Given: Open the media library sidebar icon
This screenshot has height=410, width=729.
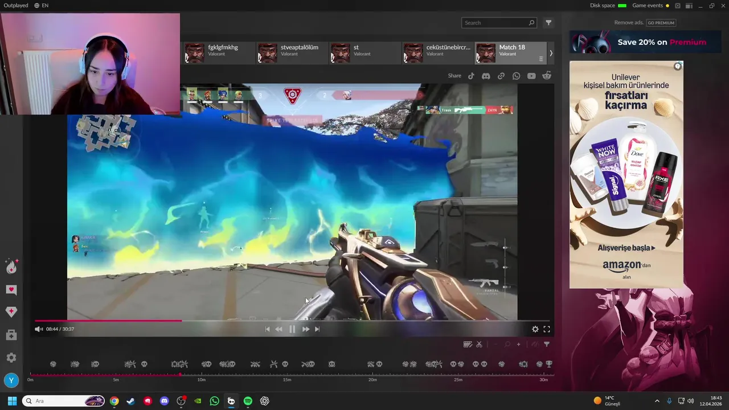Looking at the screenshot, I should [11, 335].
